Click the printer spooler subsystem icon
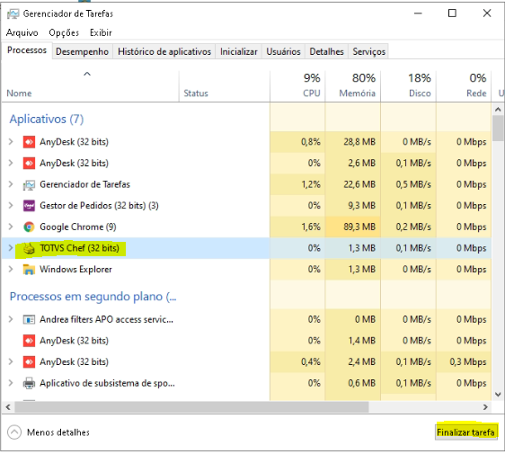This screenshot has width=505, height=454. (x=29, y=383)
